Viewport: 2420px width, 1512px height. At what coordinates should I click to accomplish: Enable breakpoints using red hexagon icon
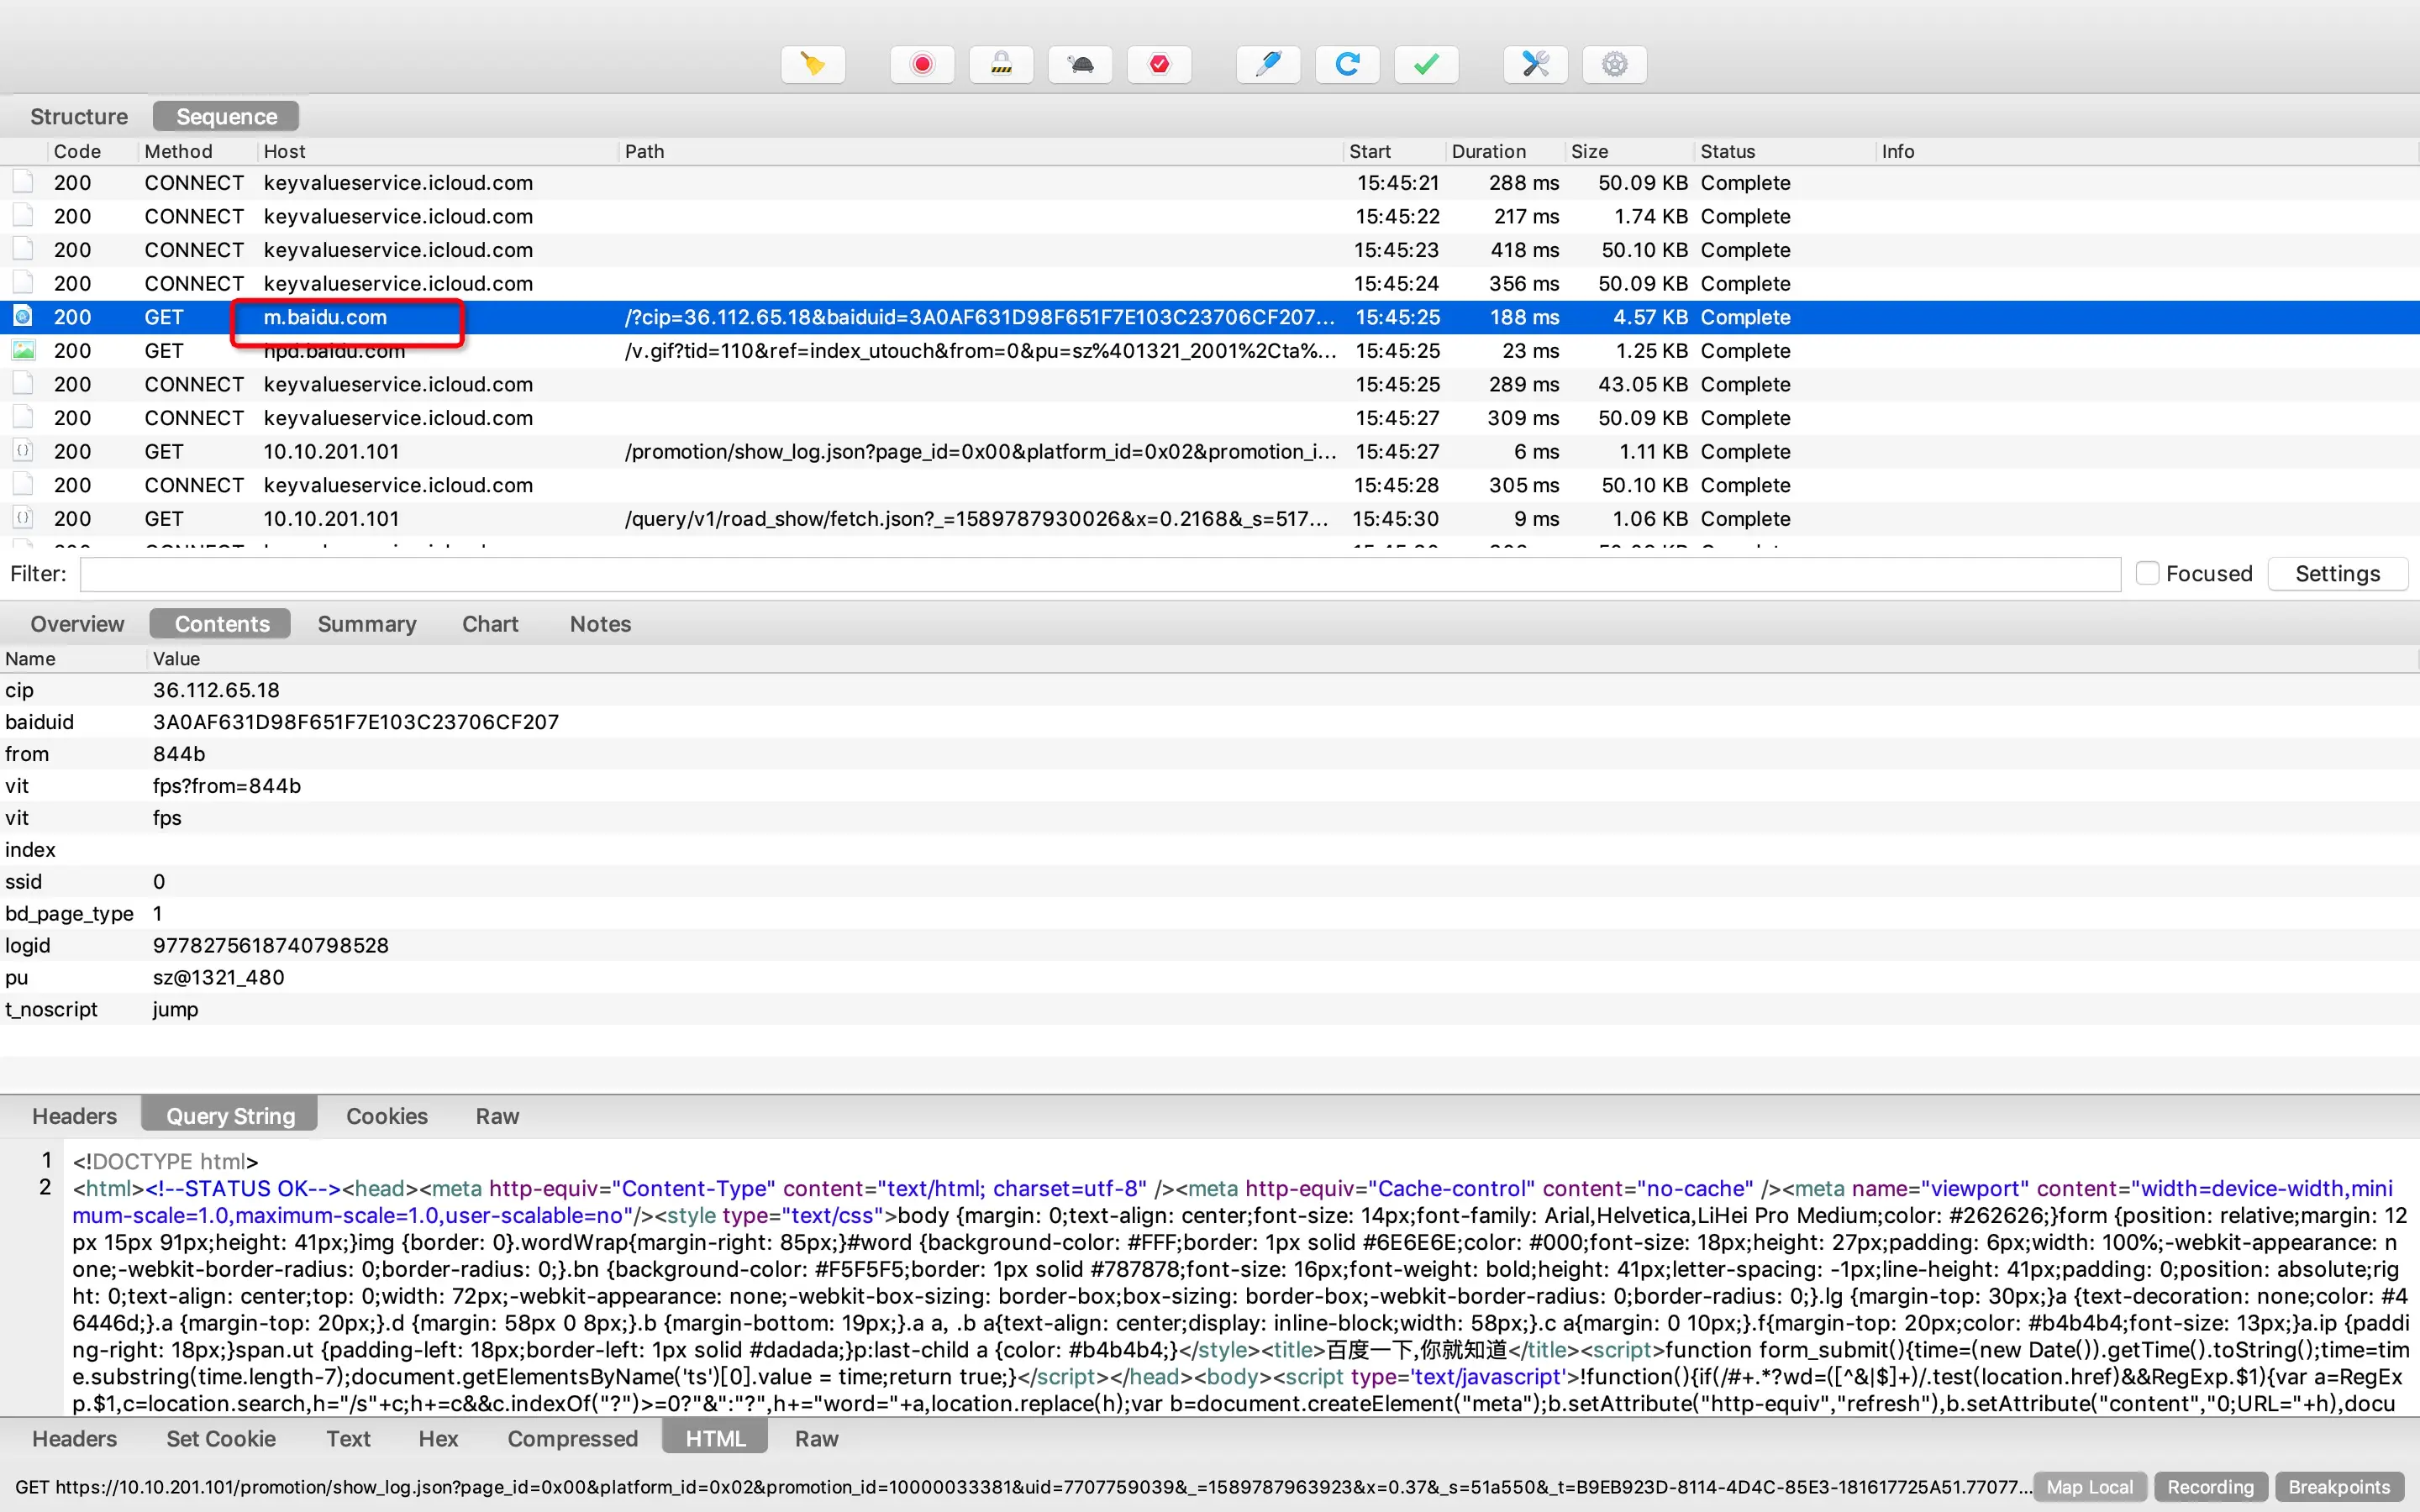[x=1159, y=65]
